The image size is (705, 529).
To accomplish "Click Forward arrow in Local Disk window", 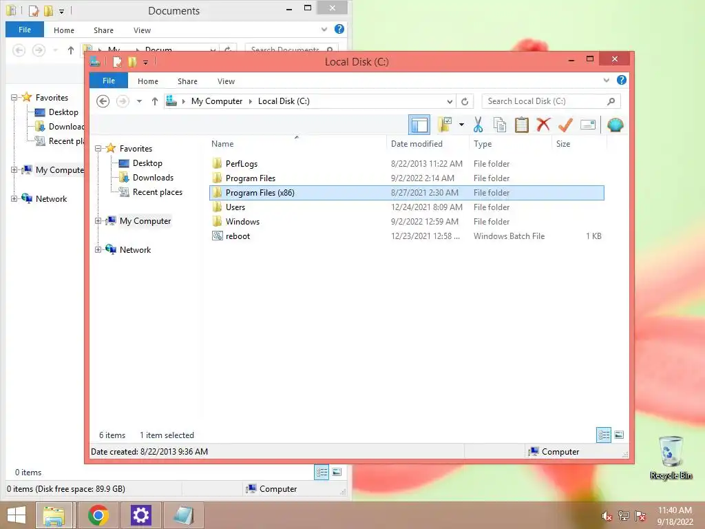I will click(123, 101).
